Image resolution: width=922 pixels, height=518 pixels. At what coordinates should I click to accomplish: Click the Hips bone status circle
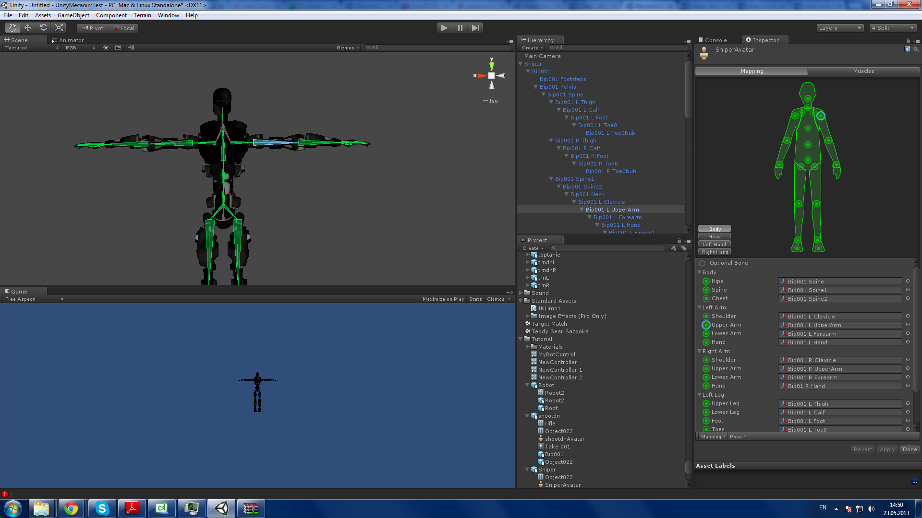706,282
